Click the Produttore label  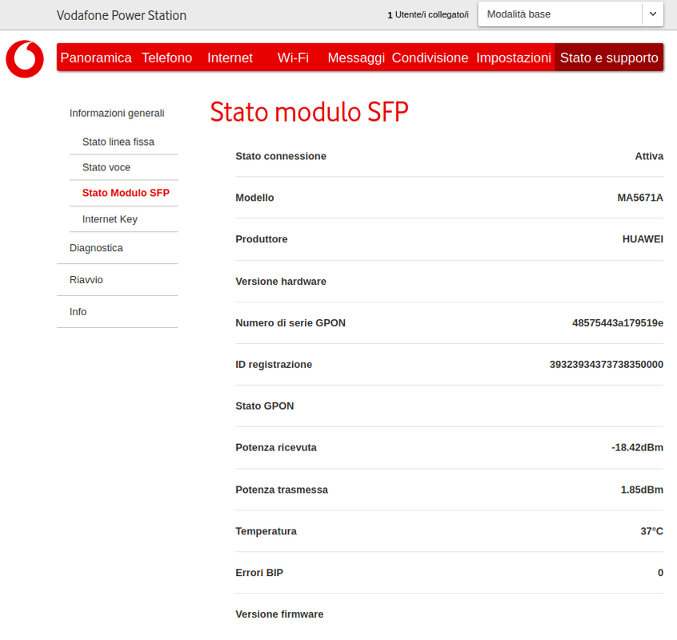tap(261, 239)
